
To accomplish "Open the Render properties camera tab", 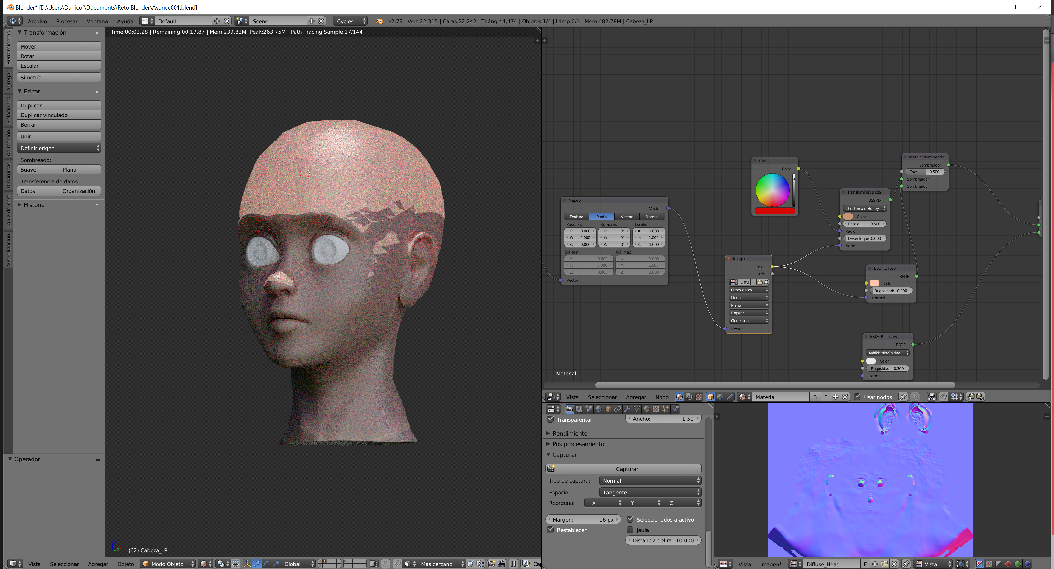I will pos(569,409).
